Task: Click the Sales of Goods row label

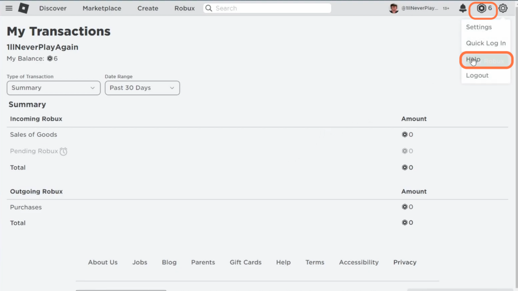Action: 33,134
